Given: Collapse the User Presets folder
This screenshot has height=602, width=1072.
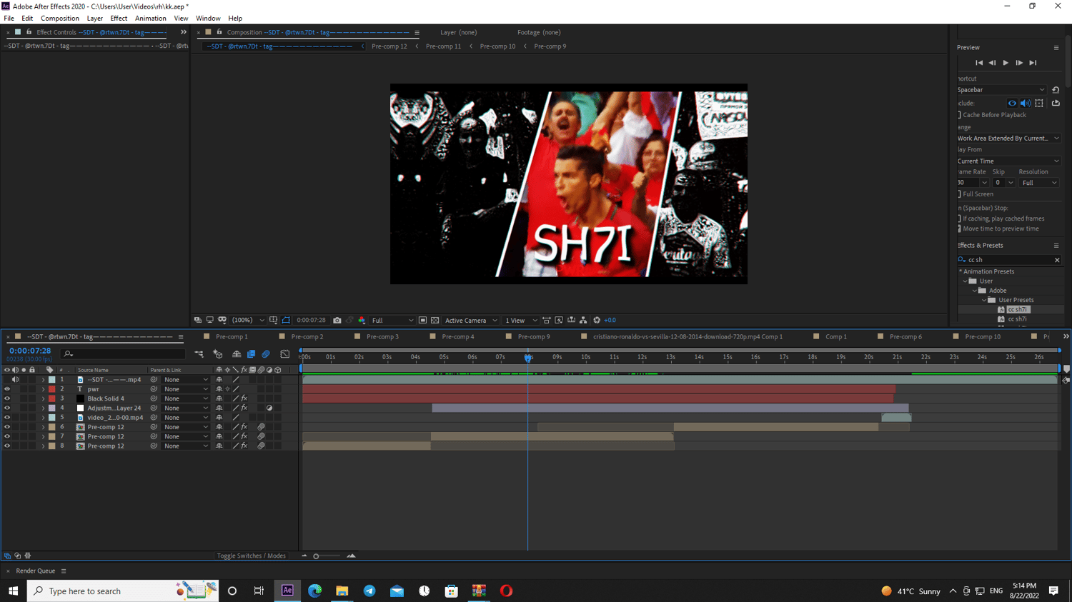Looking at the screenshot, I should 984,301.
